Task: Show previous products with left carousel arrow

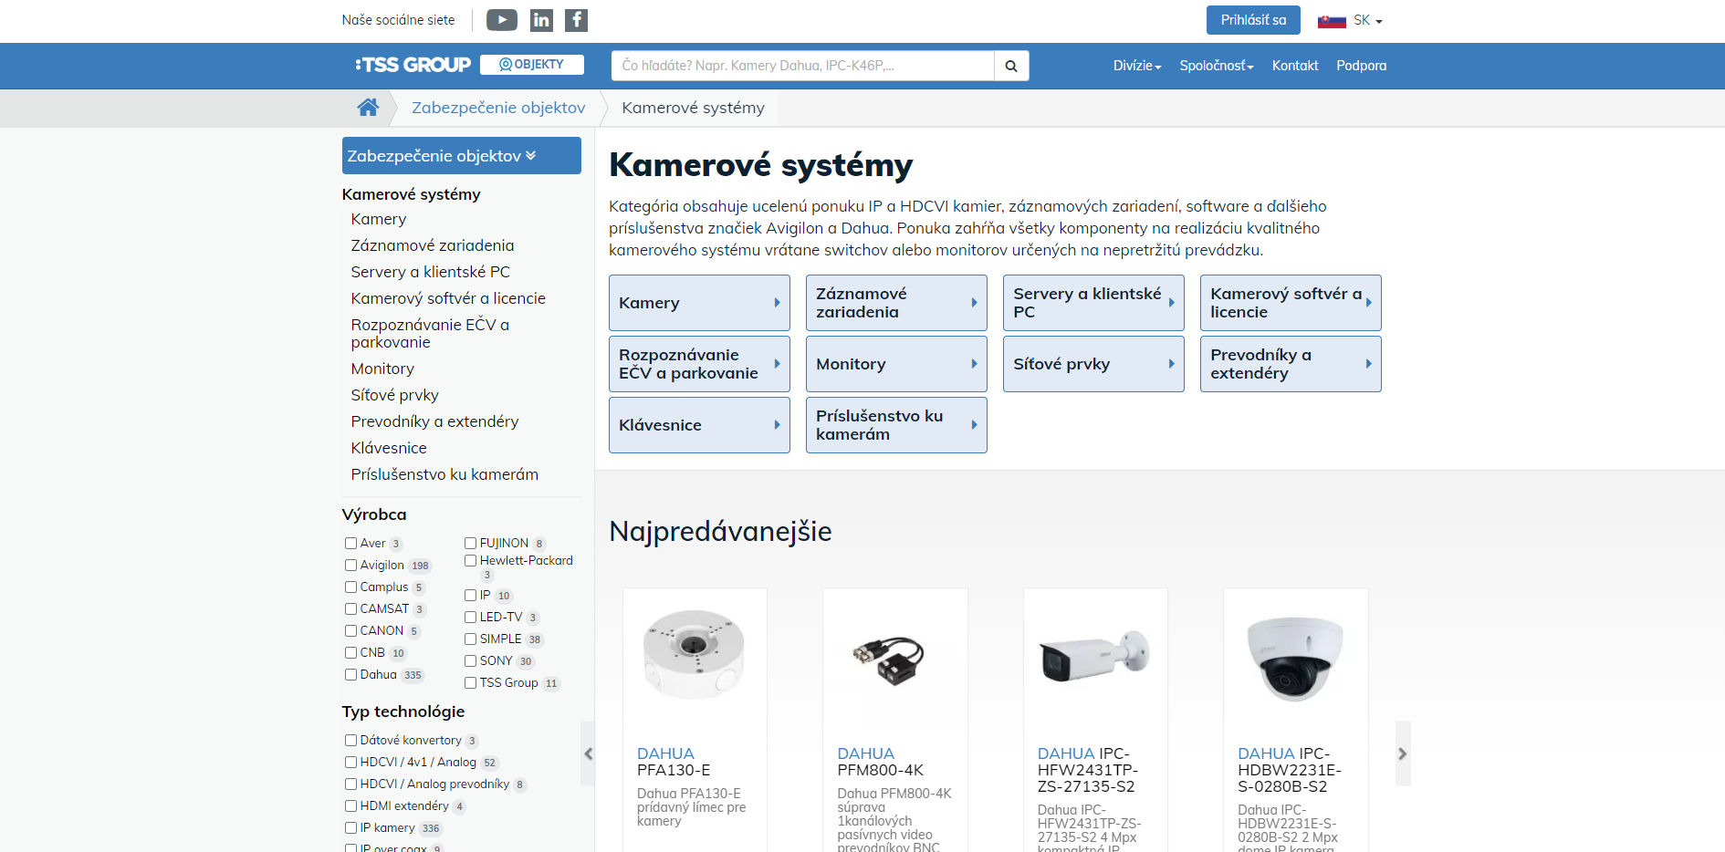Action: tap(589, 753)
